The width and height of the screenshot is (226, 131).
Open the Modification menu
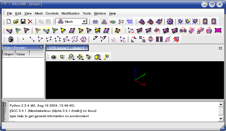(70, 13)
